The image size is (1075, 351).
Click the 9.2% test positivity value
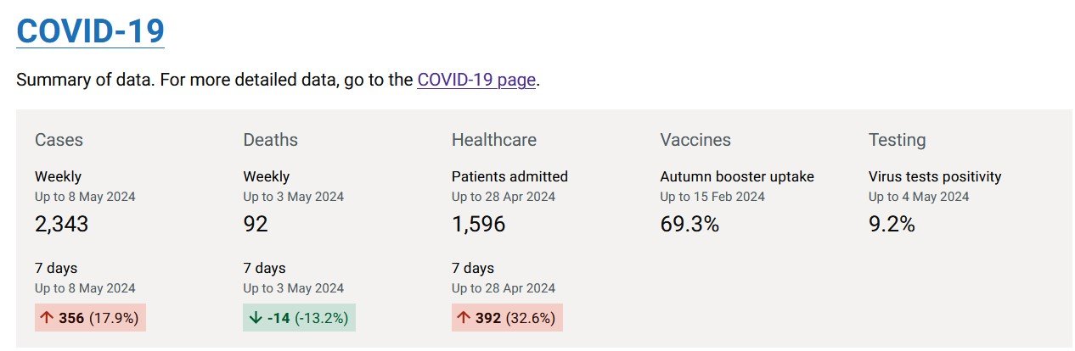[892, 224]
